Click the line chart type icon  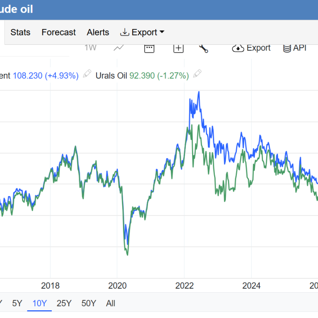pos(119,48)
